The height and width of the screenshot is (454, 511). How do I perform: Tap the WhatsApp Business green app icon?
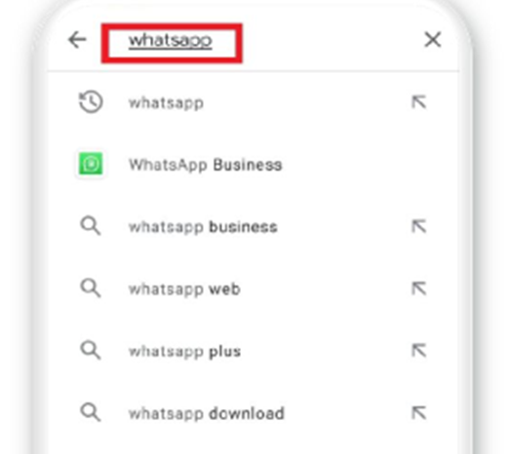(91, 164)
